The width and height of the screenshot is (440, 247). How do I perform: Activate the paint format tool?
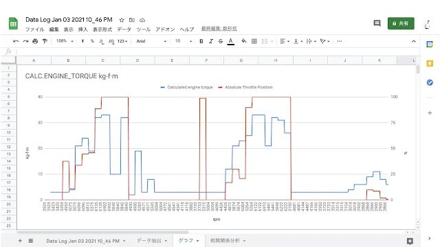pyautogui.click(x=45, y=41)
